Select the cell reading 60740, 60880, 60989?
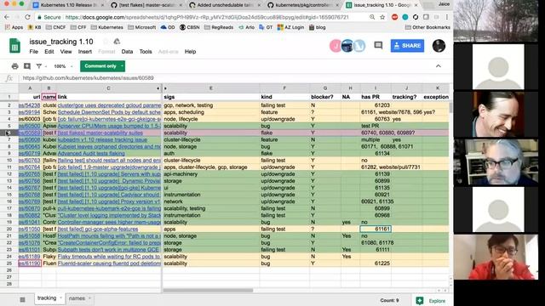The height and width of the screenshot is (306, 545). pyautogui.click(x=376, y=133)
